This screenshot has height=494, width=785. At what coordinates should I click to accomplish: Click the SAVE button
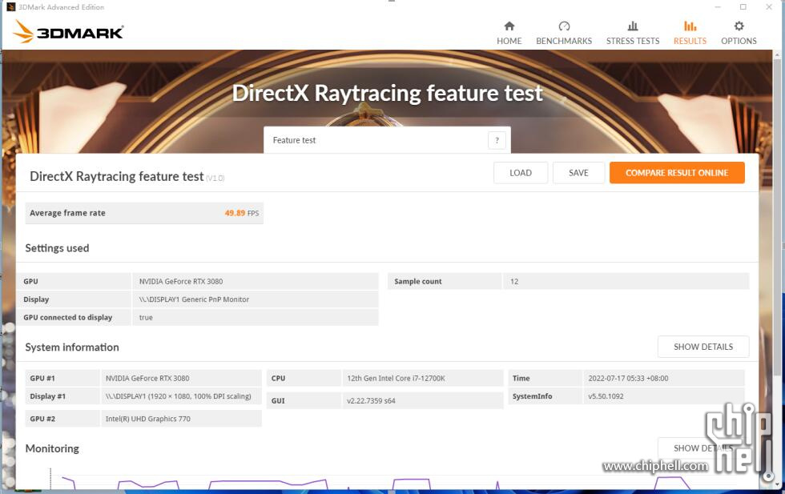click(x=578, y=173)
